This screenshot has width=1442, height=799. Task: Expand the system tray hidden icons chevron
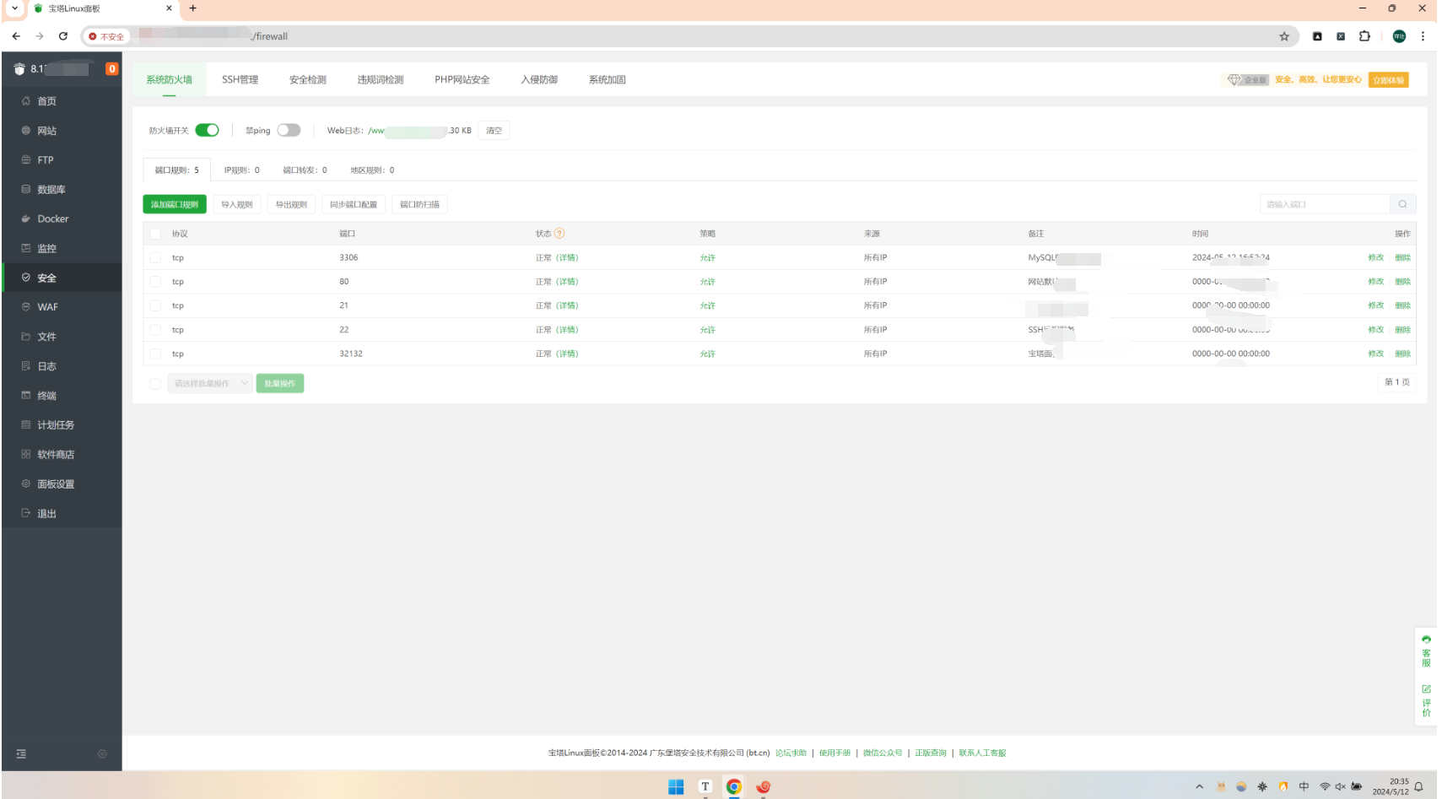[1199, 786]
